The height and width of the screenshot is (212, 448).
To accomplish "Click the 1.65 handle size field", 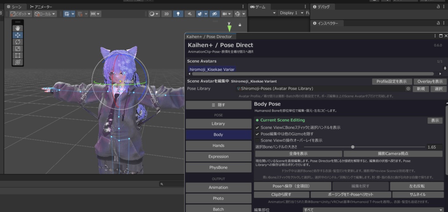I will click(434, 147).
